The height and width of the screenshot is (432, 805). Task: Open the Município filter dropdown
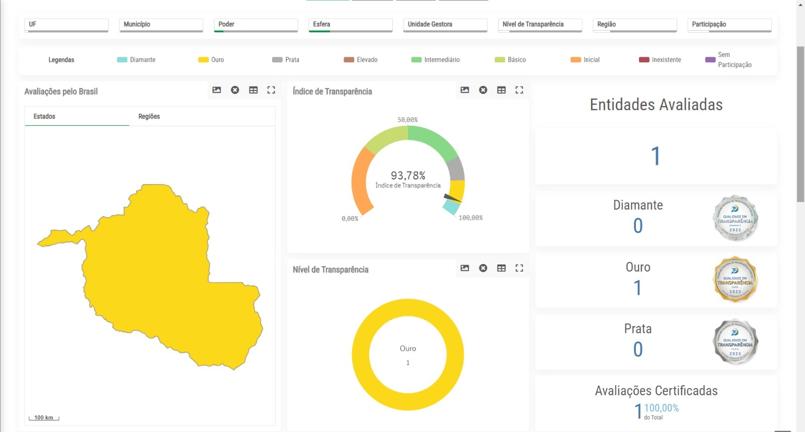coord(161,25)
